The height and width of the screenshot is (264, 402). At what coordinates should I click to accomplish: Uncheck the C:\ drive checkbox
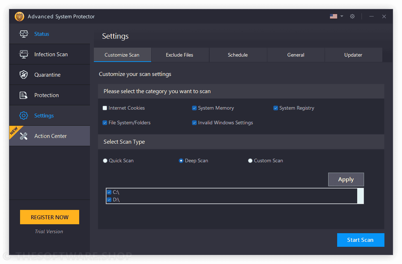109,192
